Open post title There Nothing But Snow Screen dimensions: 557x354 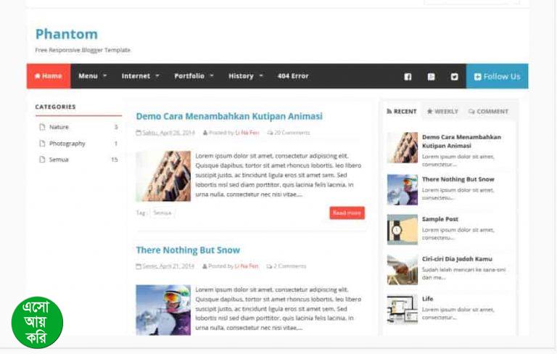coord(188,250)
